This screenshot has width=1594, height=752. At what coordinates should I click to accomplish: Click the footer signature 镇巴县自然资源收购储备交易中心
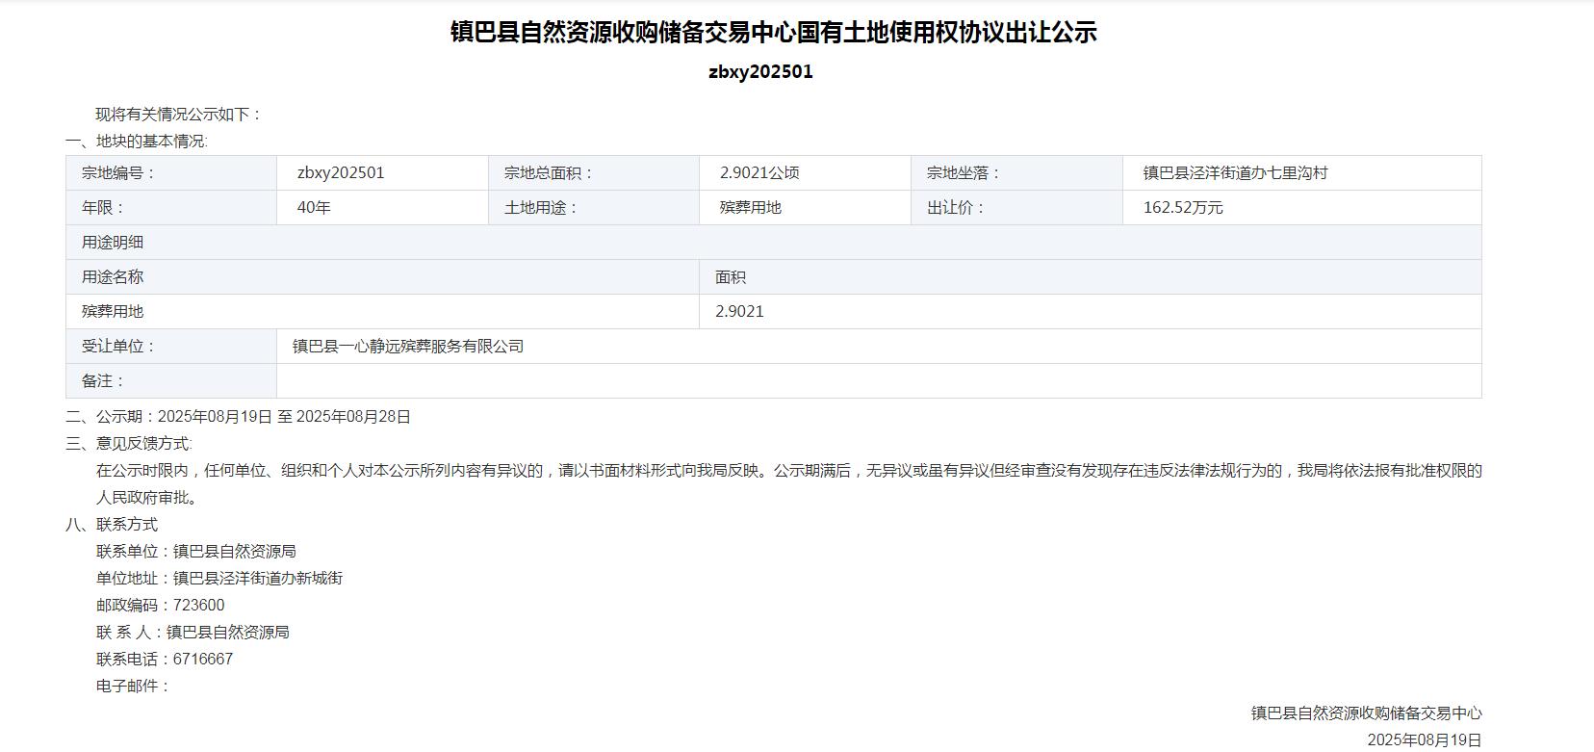click(x=1366, y=713)
